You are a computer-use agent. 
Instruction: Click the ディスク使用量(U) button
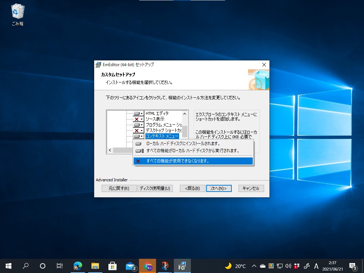click(155, 188)
